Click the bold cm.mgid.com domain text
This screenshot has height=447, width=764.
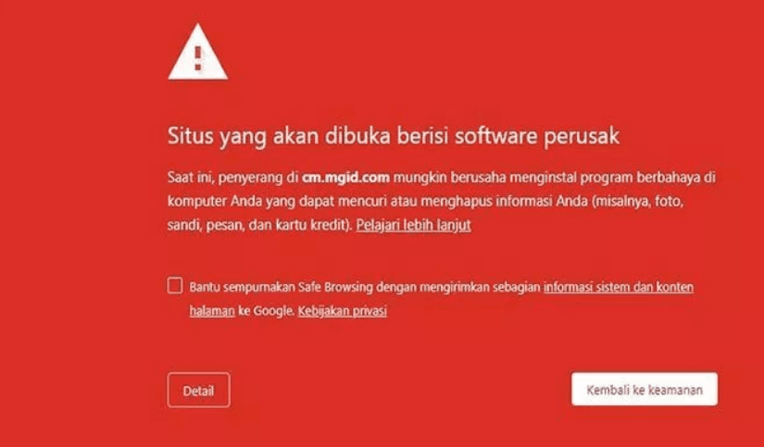pos(345,178)
